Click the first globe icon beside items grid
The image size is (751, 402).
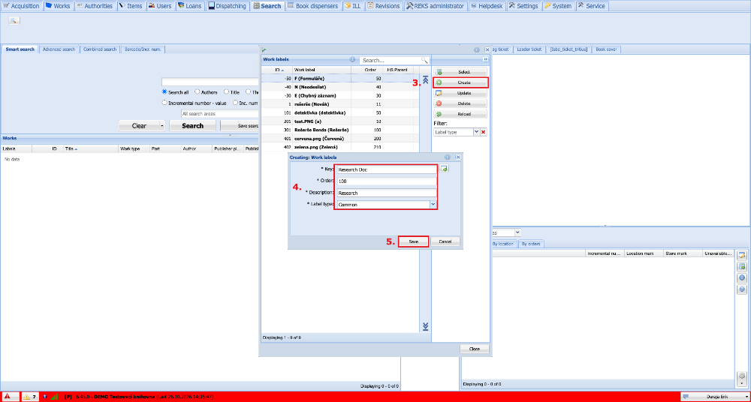click(x=742, y=278)
